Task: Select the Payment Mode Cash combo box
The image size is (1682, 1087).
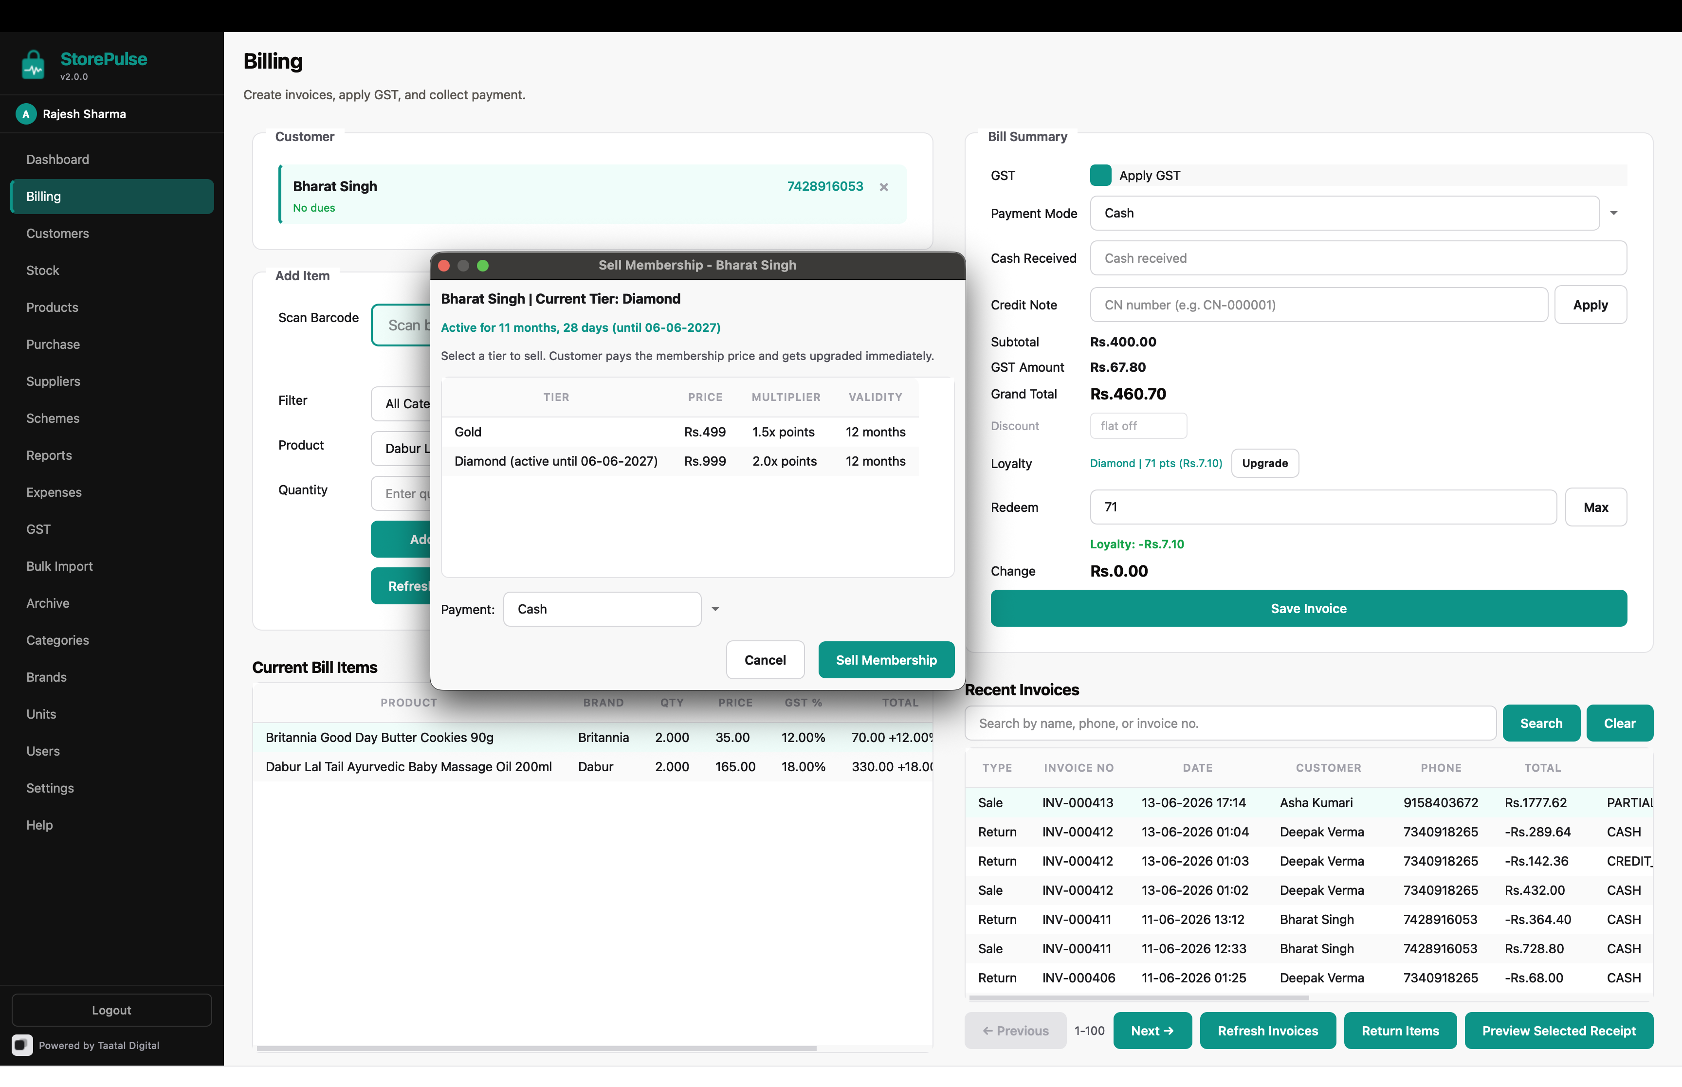Action: (1344, 213)
